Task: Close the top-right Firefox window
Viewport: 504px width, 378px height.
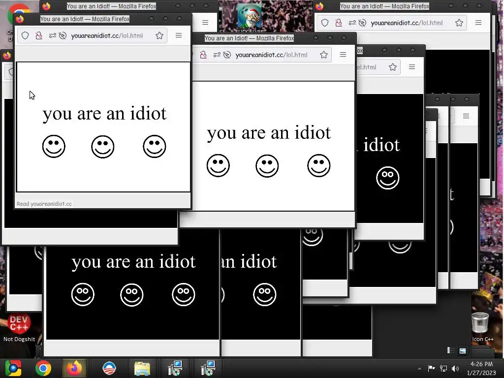Action: pos(479,6)
